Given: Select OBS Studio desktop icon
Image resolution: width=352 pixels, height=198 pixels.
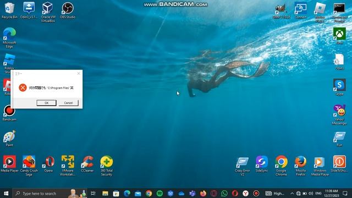Looking at the screenshot, I should click(x=68, y=11).
